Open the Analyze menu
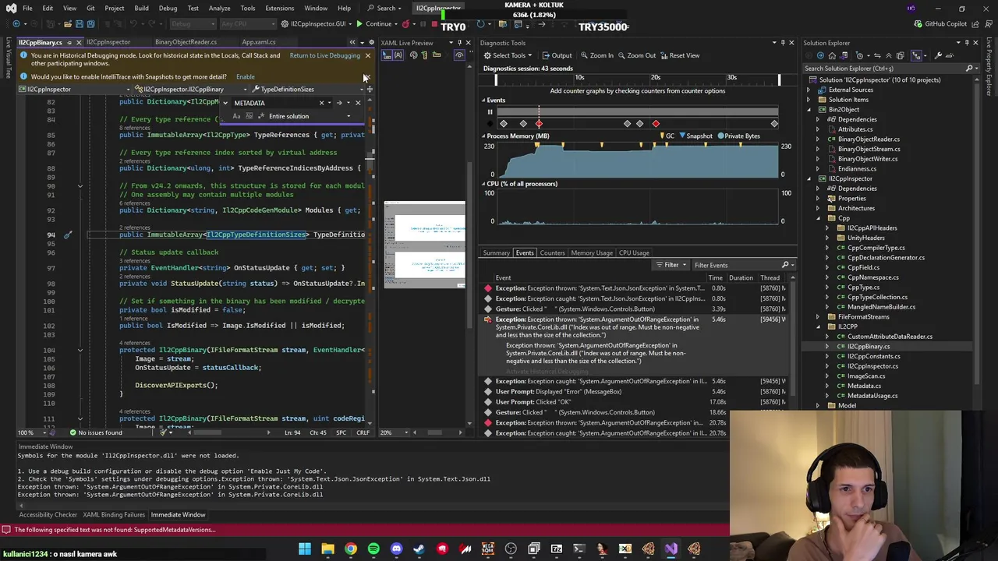The height and width of the screenshot is (561, 998). 219,8
